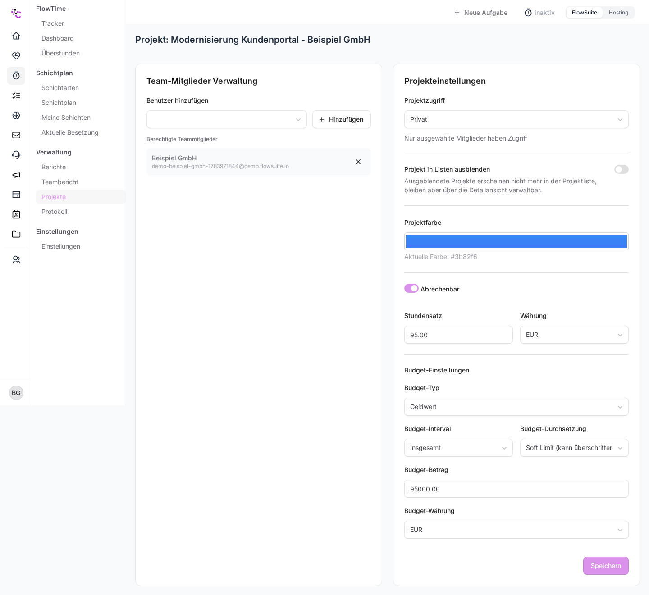649x595 pixels.
Task: Open the Budget-Intervall dropdown showing Insgesamt
Action: pyautogui.click(x=458, y=448)
